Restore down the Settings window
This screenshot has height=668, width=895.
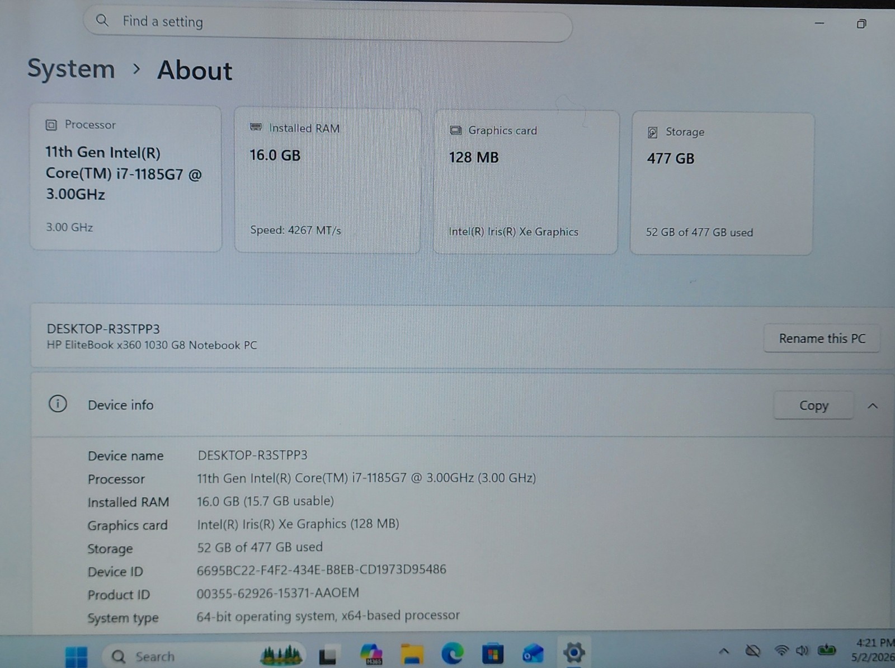861,23
